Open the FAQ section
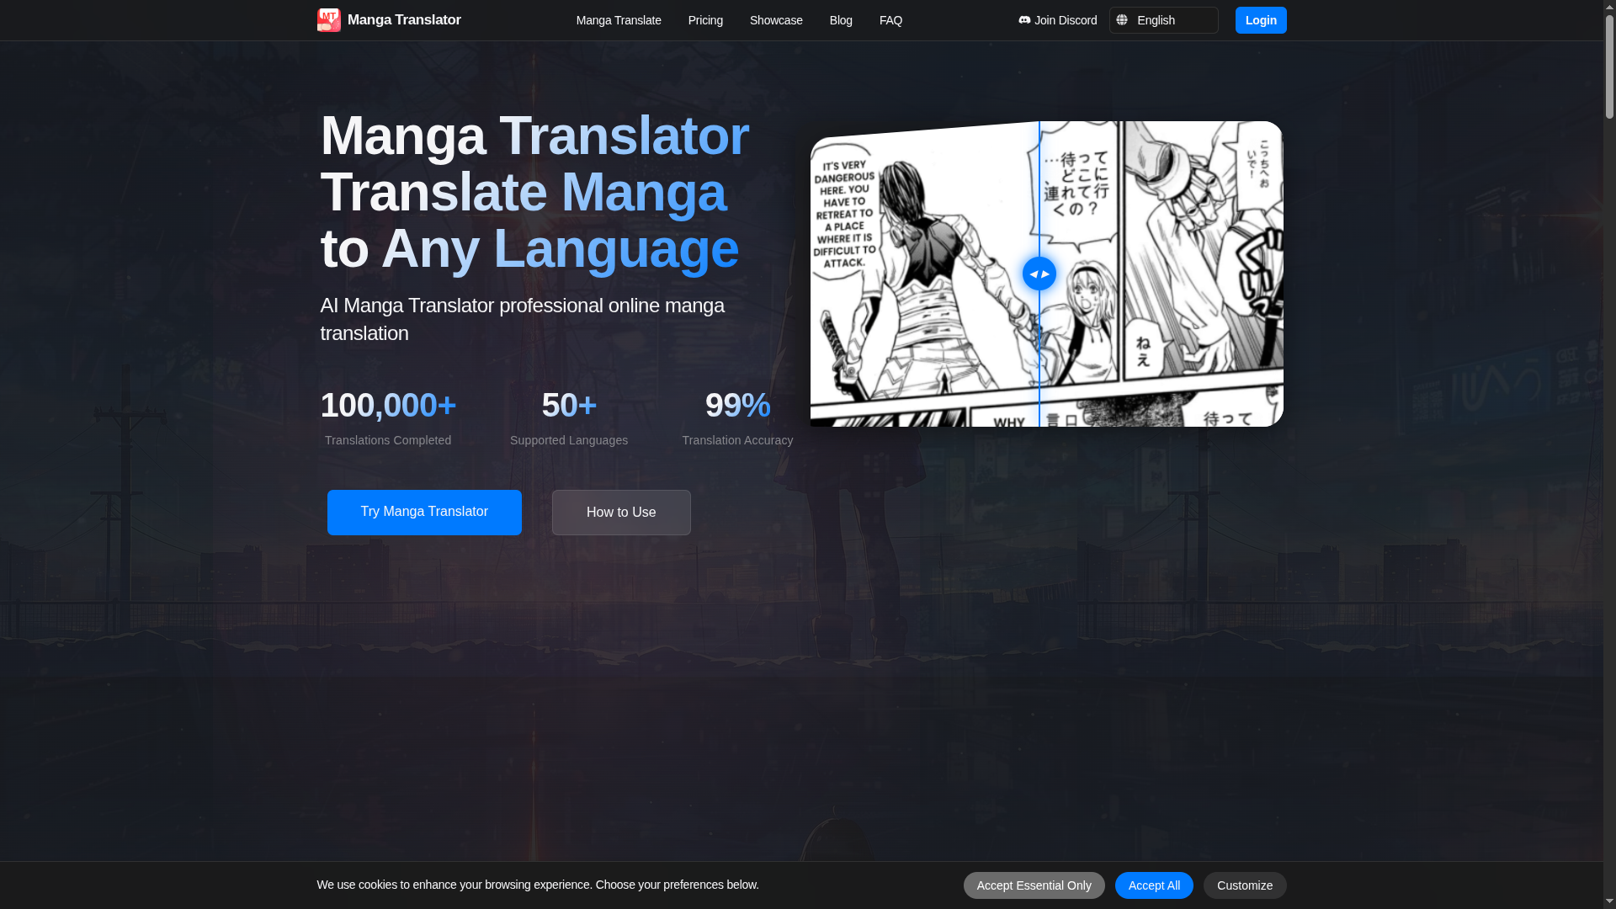 click(890, 19)
